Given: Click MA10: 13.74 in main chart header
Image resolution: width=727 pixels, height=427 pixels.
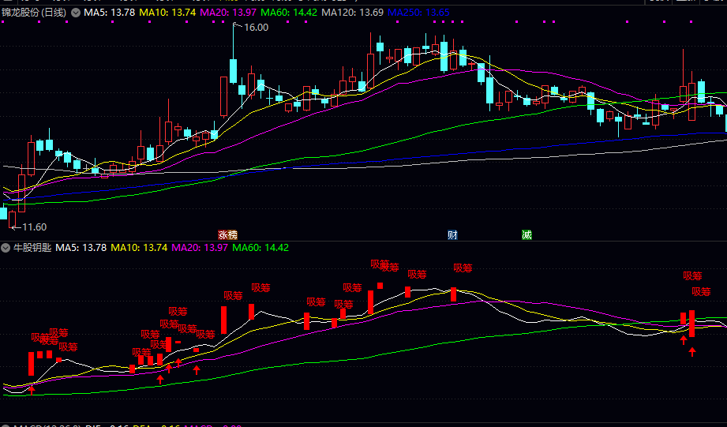Looking at the screenshot, I should pyautogui.click(x=167, y=13).
